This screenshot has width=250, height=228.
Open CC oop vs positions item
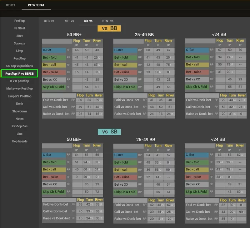pos(19,66)
